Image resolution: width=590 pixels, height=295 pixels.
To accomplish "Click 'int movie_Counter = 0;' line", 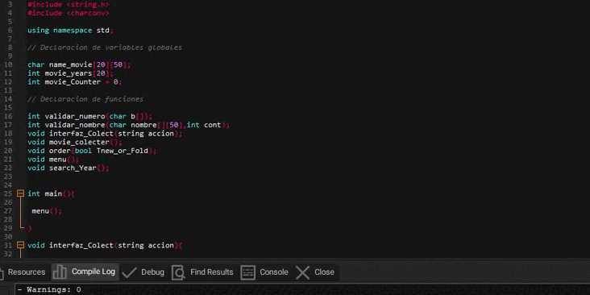I will pos(74,81).
